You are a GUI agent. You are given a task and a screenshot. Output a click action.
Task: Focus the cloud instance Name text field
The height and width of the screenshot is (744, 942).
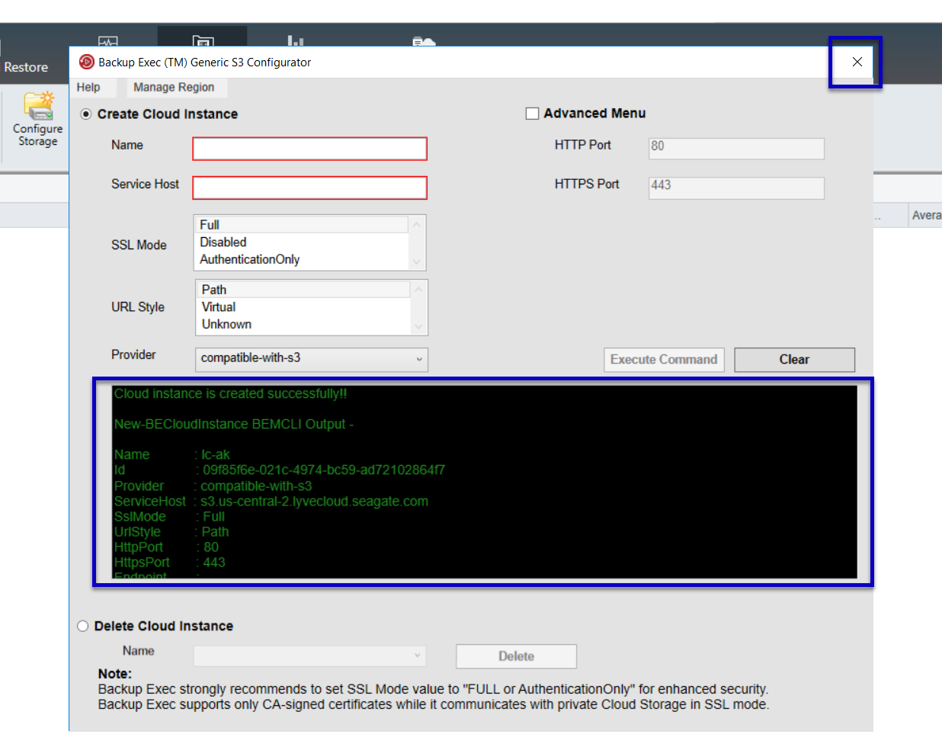click(x=309, y=149)
